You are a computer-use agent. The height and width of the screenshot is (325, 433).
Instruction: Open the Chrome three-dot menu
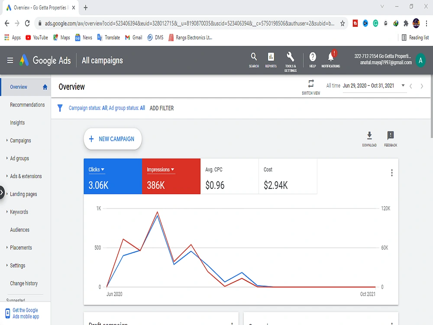(427, 23)
